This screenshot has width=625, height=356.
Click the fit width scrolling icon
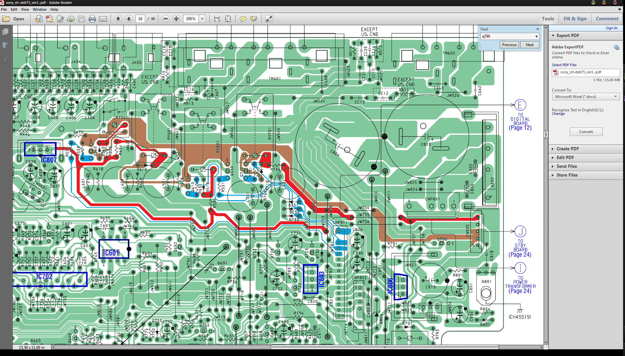217,19
